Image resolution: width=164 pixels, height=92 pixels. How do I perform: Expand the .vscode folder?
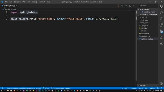click(x=140, y=17)
